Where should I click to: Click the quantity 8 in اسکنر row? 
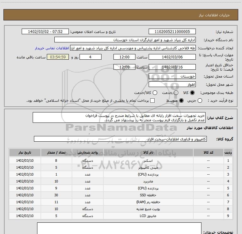pyautogui.click(x=56, y=161)
